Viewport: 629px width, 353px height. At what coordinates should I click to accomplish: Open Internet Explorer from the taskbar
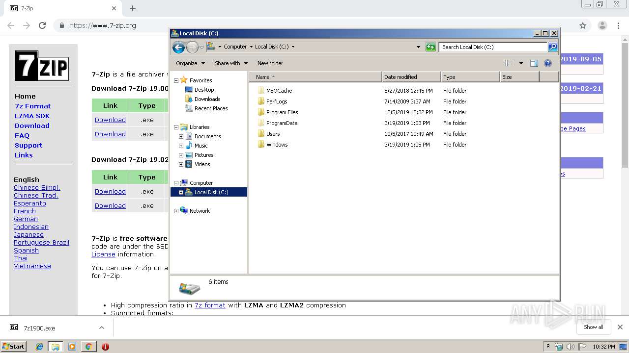[39, 347]
